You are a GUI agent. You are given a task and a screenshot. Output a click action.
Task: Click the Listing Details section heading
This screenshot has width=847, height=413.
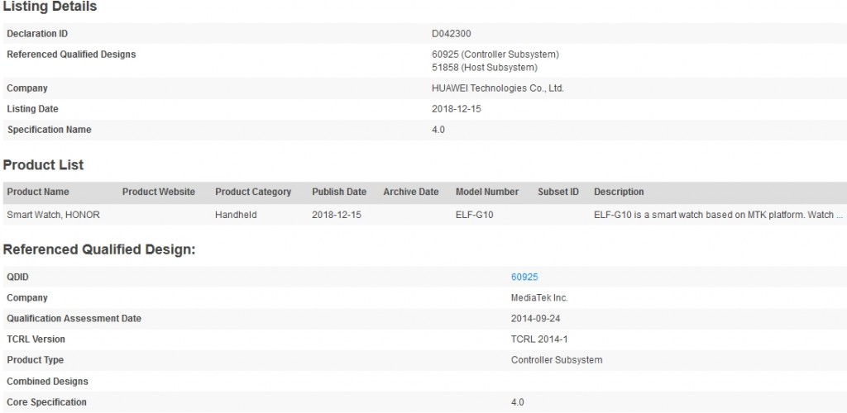[x=50, y=7]
